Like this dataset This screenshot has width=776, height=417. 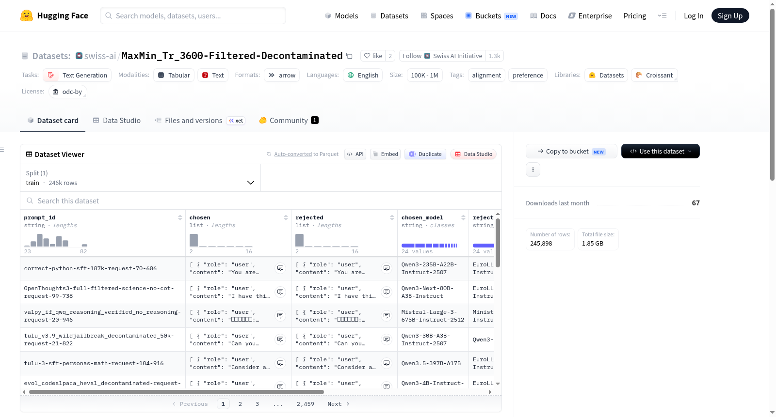click(x=373, y=56)
